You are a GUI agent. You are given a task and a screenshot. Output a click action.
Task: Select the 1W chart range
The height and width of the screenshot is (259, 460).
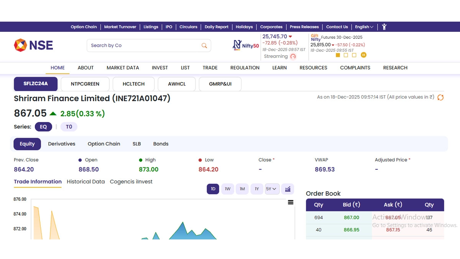[228, 189]
